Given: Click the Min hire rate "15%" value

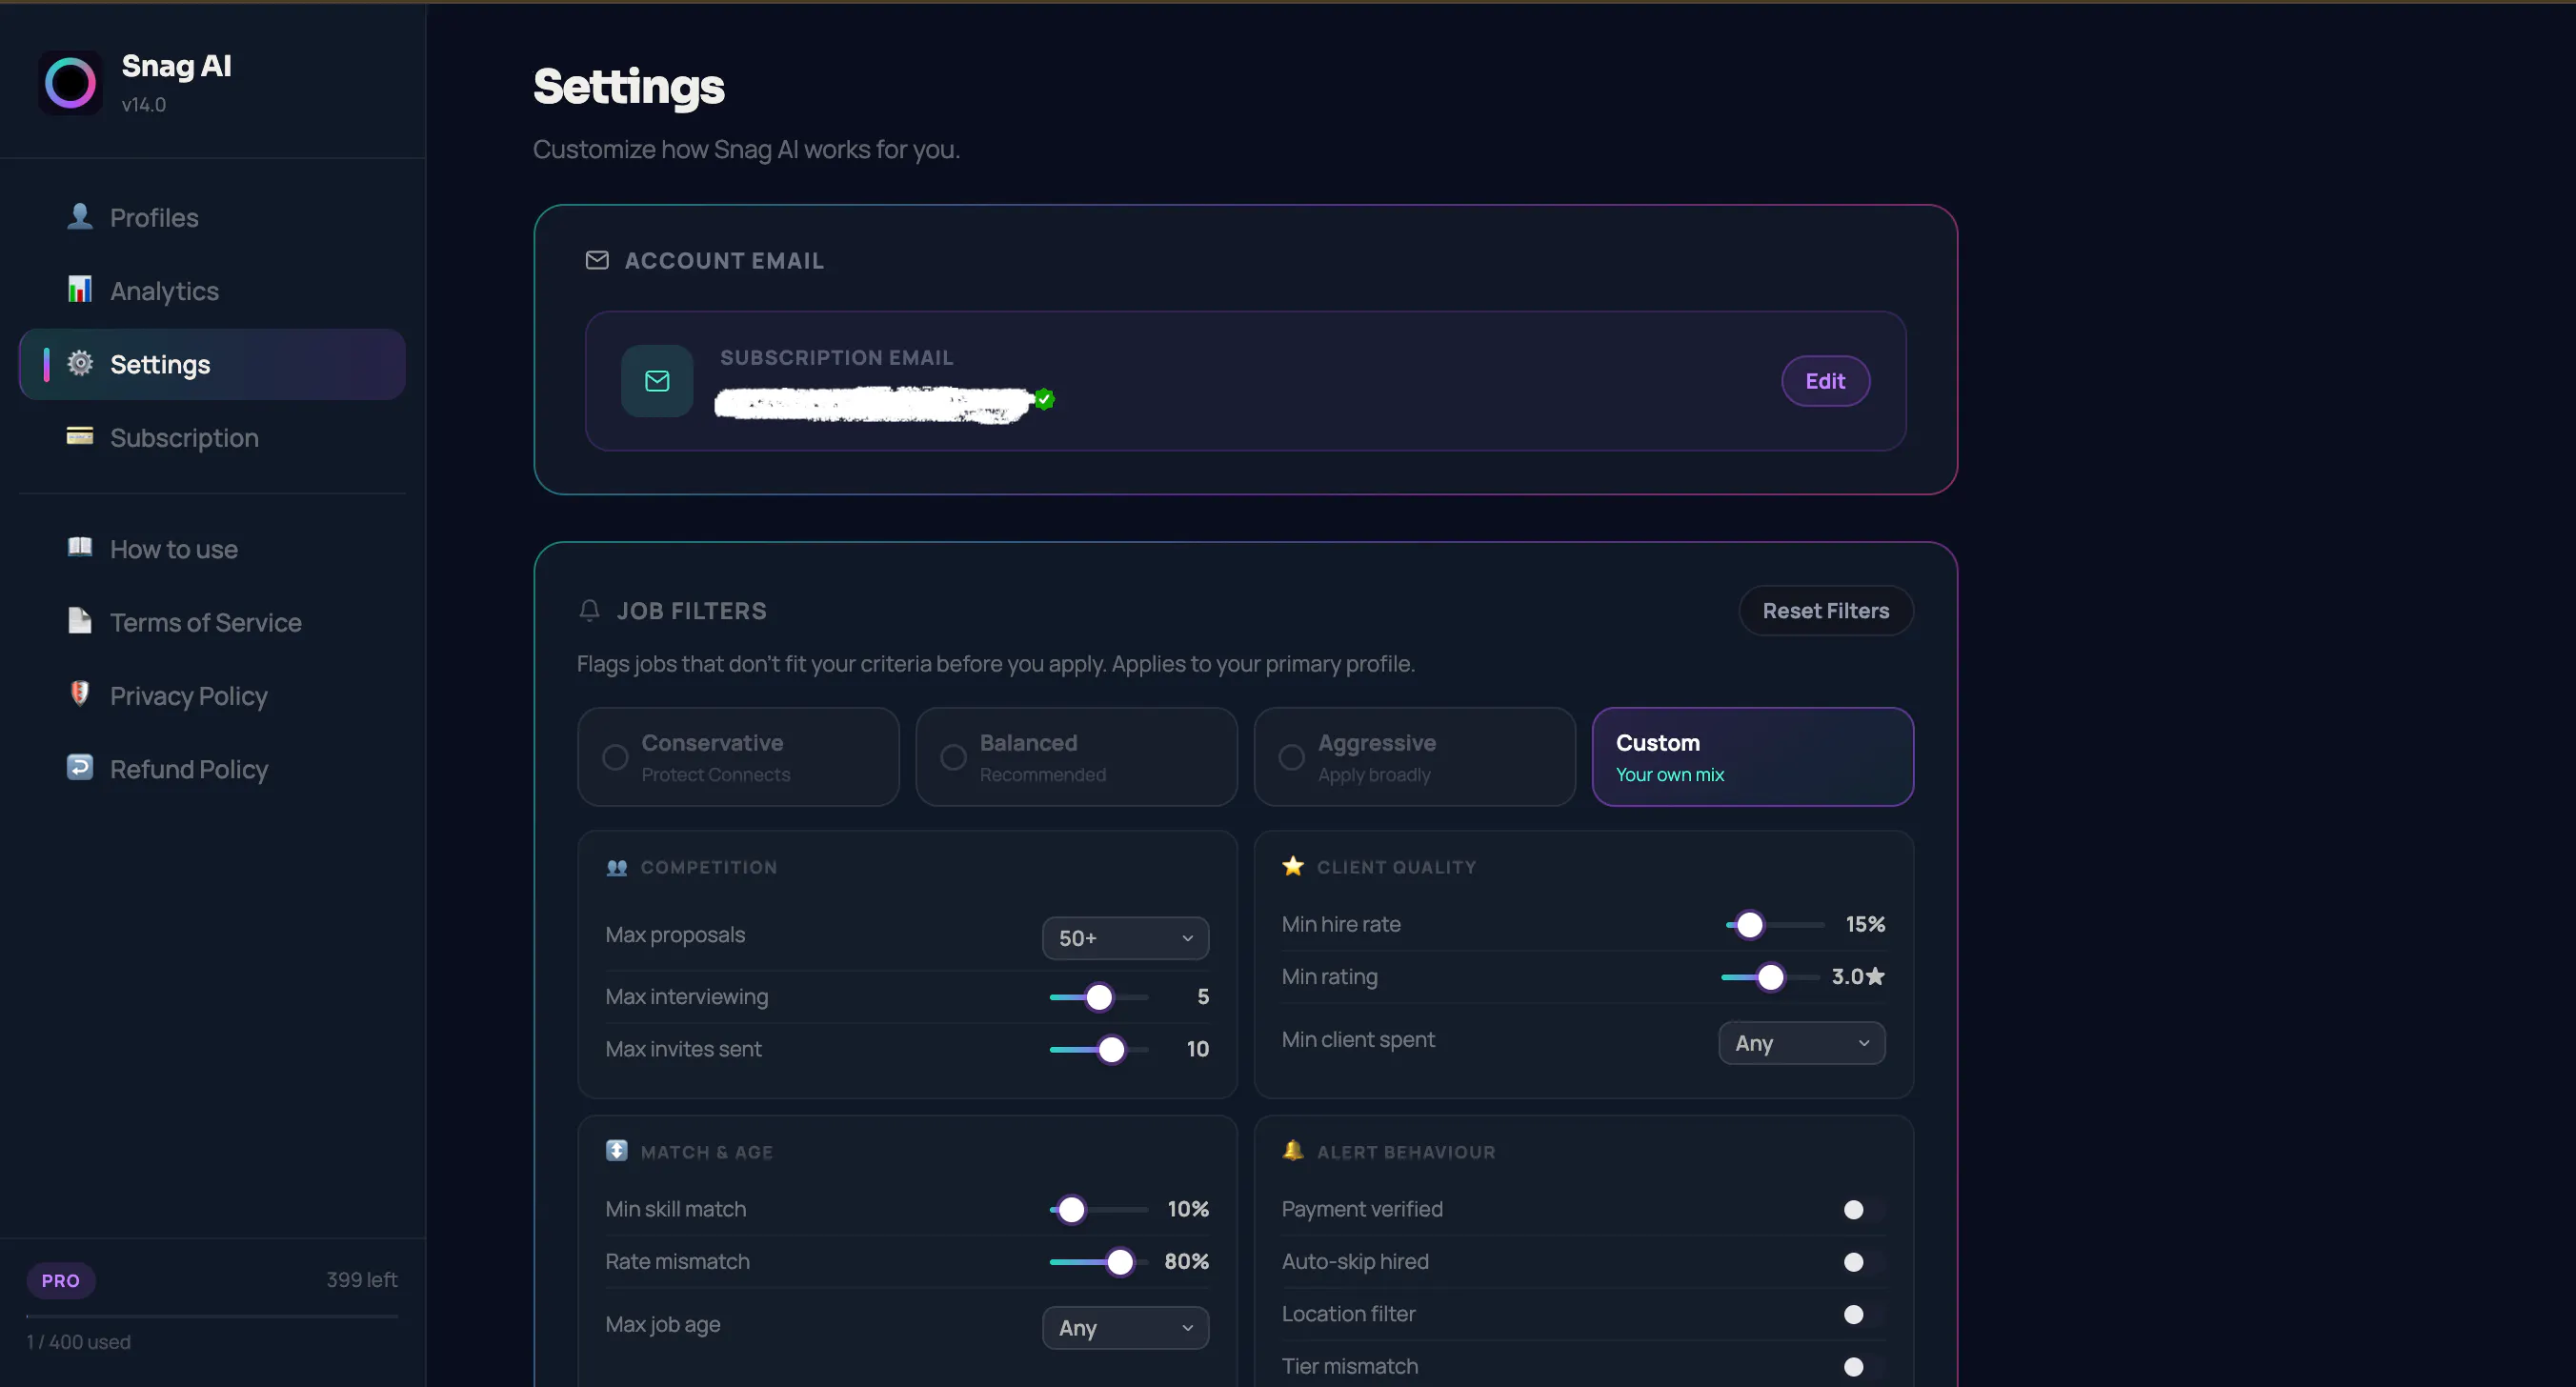Looking at the screenshot, I should (1865, 924).
